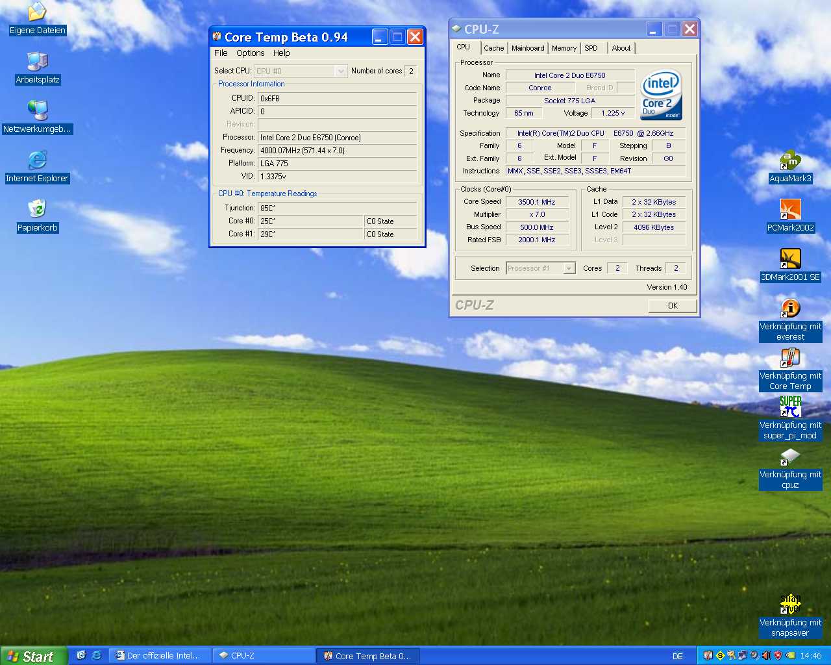
Task: Click the Voltage value 1.225 v
Action: pos(613,113)
